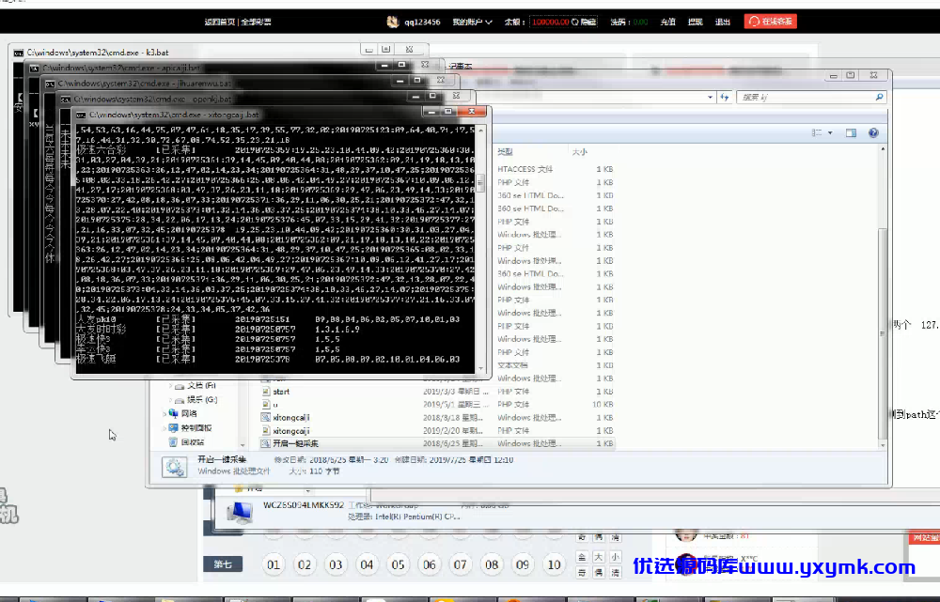Click the xitongcaiji cmd window scrollbar thumb
The image size is (940, 602).
tap(480, 183)
